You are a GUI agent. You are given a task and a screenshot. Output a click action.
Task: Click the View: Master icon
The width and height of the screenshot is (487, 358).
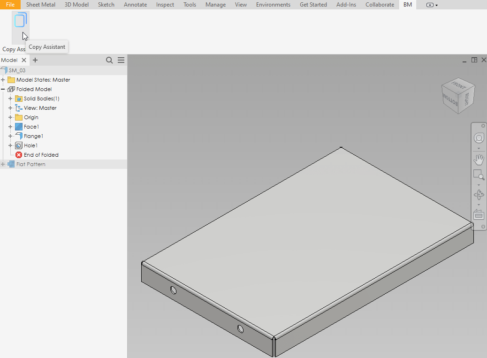pyautogui.click(x=19, y=108)
